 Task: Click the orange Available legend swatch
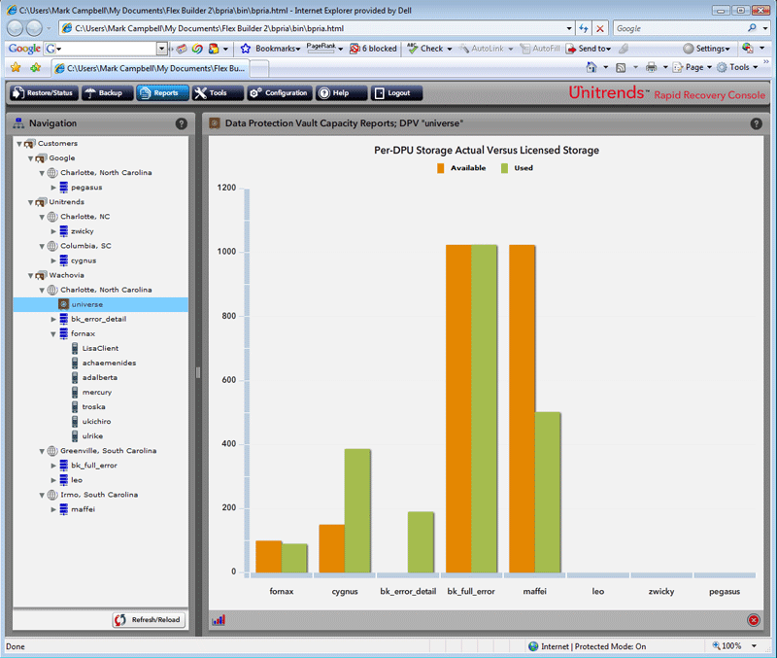tap(441, 168)
